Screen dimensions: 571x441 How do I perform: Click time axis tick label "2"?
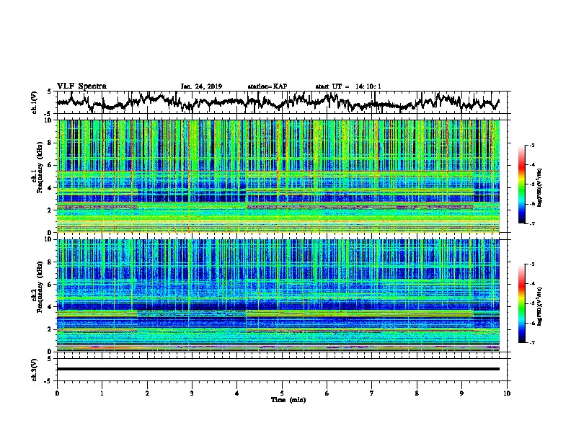click(147, 393)
